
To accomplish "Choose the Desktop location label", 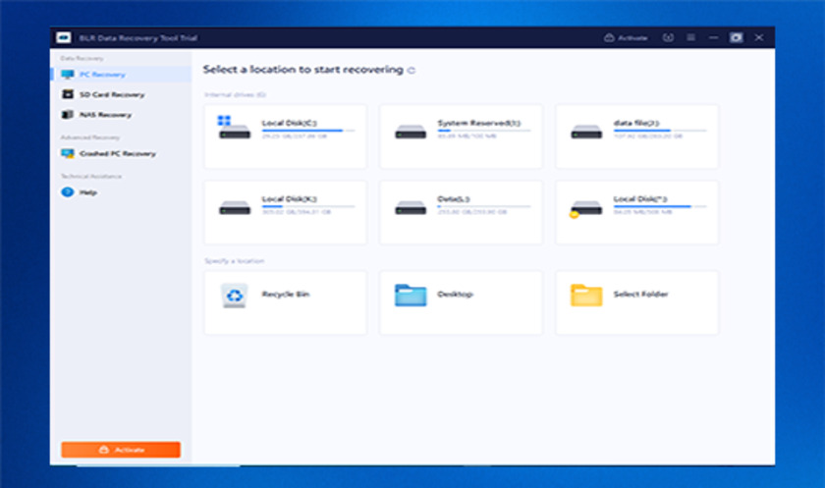I will click(x=456, y=295).
